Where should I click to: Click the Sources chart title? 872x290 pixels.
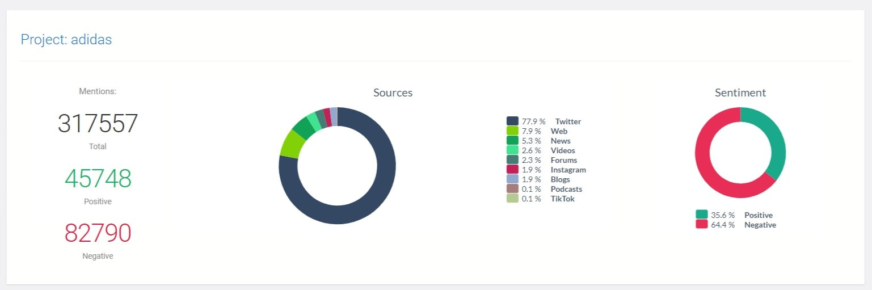[x=393, y=93]
